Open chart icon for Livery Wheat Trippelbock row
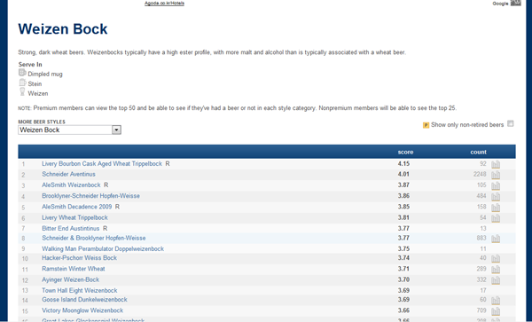 (496, 218)
